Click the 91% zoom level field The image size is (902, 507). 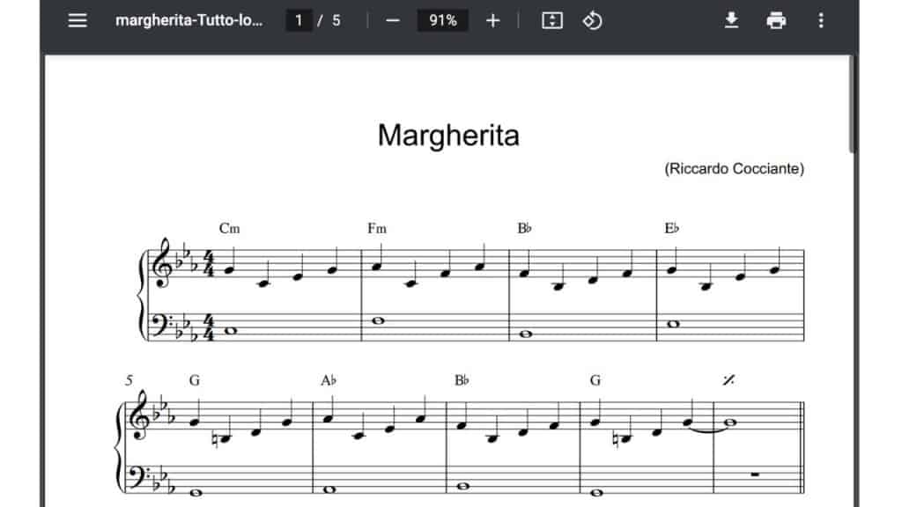(442, 20)
